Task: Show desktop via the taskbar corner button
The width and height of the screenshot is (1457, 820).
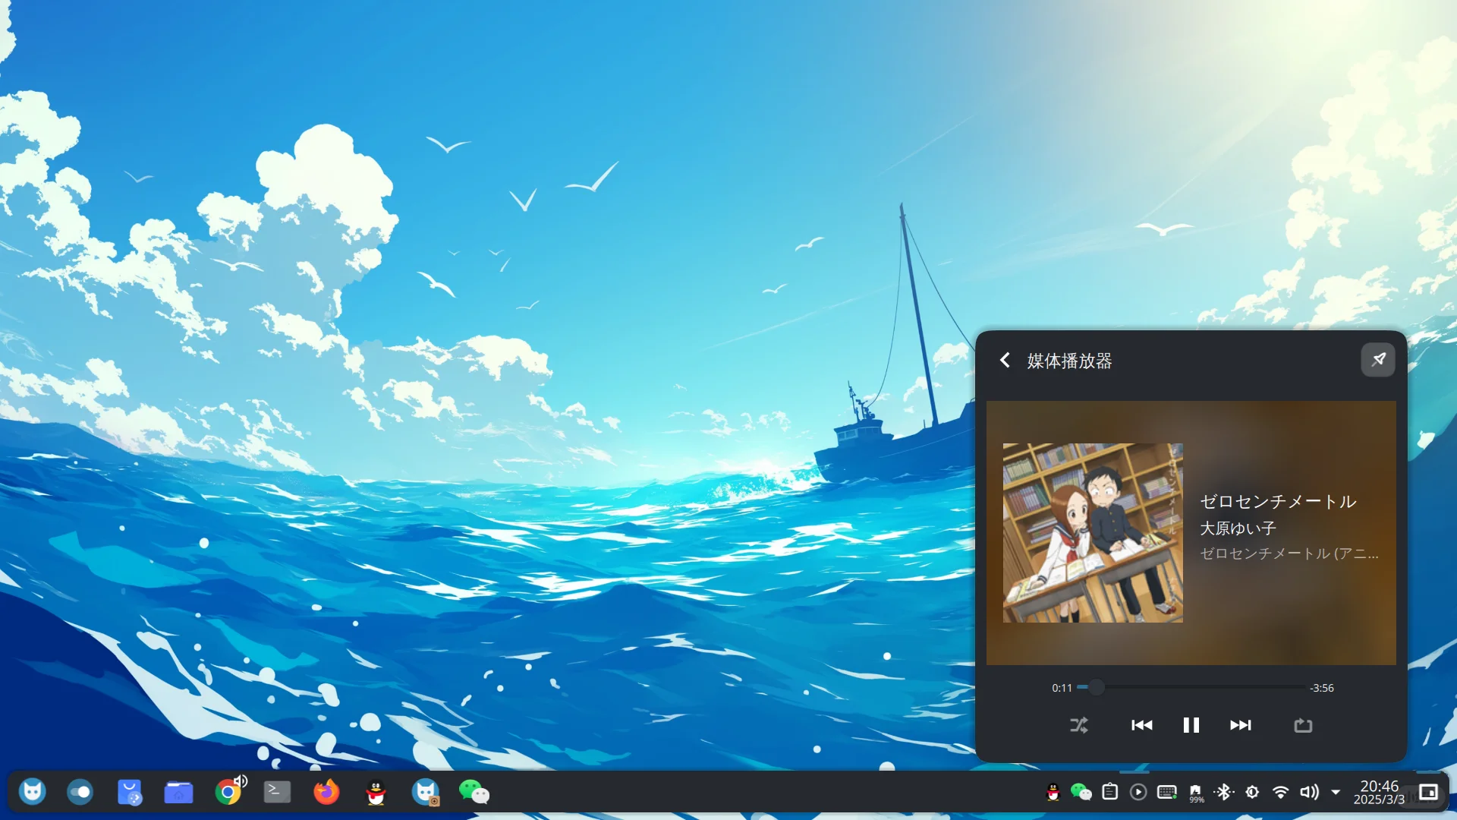Action: pos(1430,792)
